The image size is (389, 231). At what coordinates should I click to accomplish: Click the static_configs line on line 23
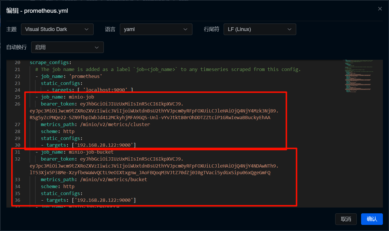pos(62,83)
